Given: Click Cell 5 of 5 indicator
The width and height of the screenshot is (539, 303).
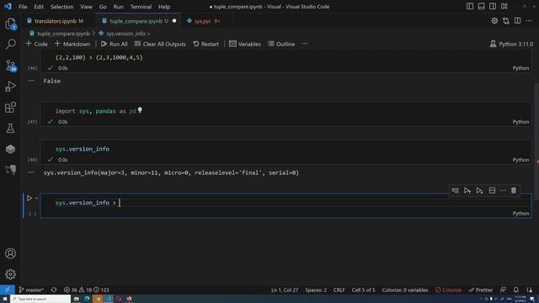Looking at the screenshot, I should coord(363,290).
